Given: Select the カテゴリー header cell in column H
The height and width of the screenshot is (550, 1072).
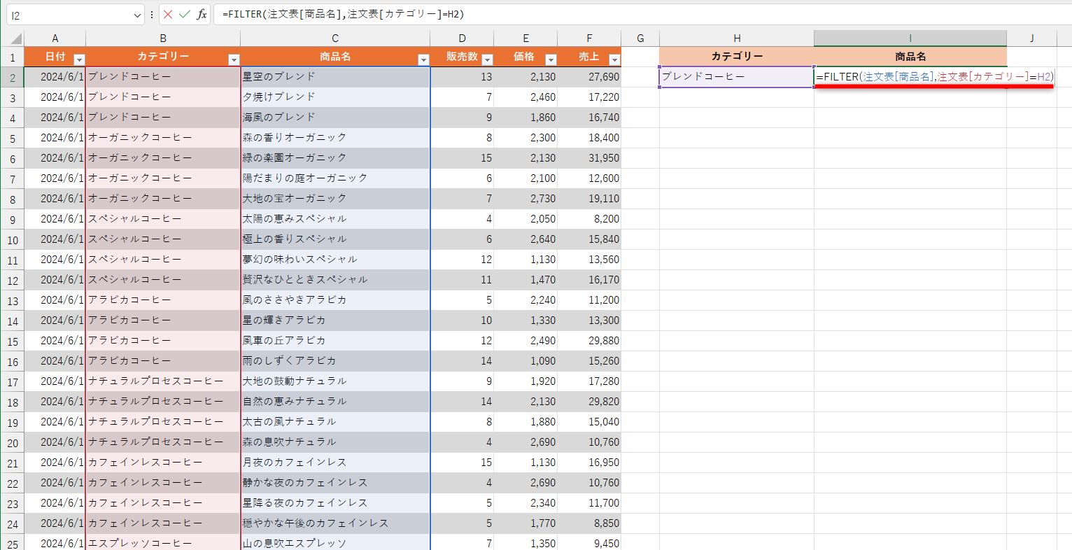Looking at the screenshot, I should pos(736,57).
